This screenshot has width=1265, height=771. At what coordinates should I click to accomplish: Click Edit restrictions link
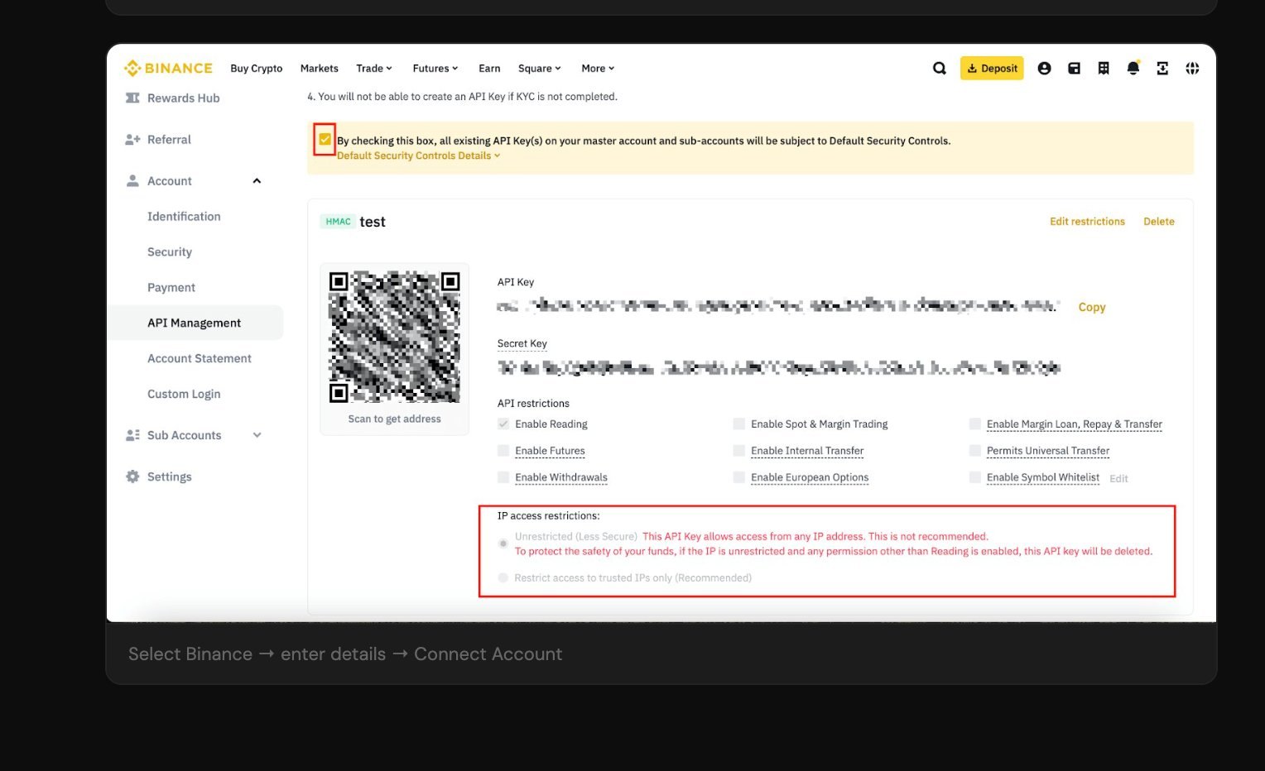(x=1087, y=222)
